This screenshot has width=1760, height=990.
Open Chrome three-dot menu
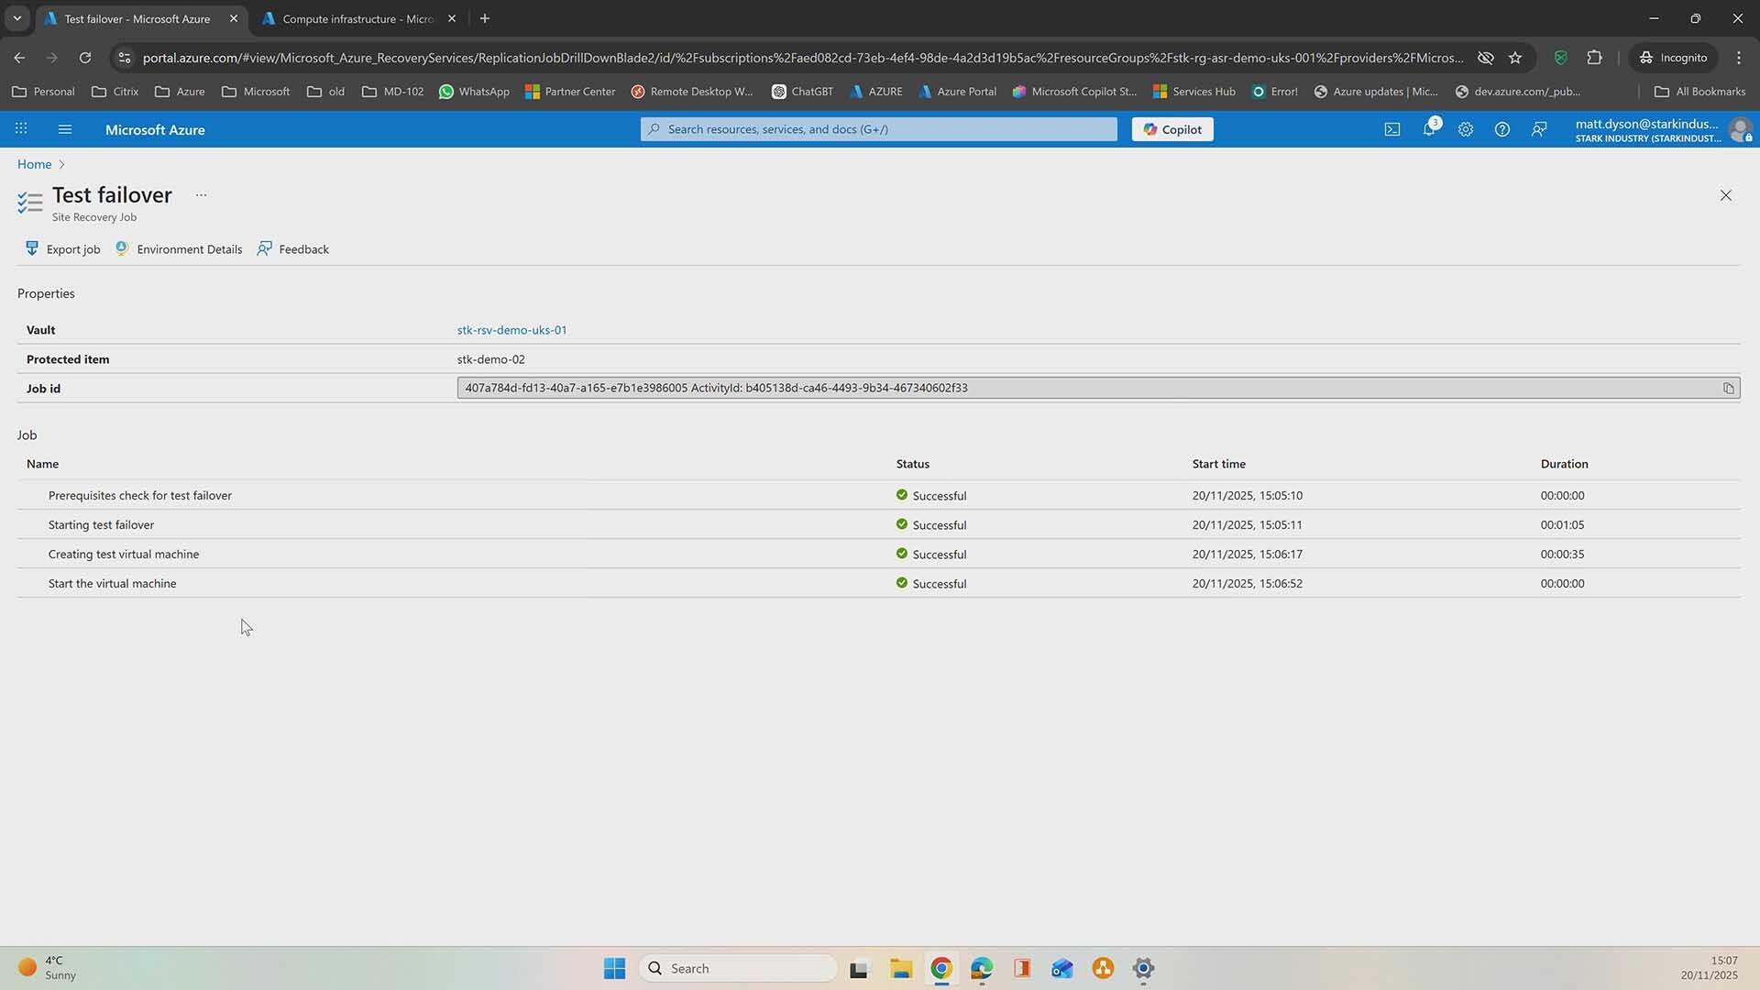pyautogui.click(x=1738, y=58)
